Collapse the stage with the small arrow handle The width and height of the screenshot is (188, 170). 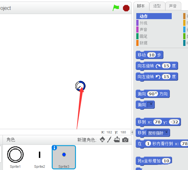(x=132, y=132)
